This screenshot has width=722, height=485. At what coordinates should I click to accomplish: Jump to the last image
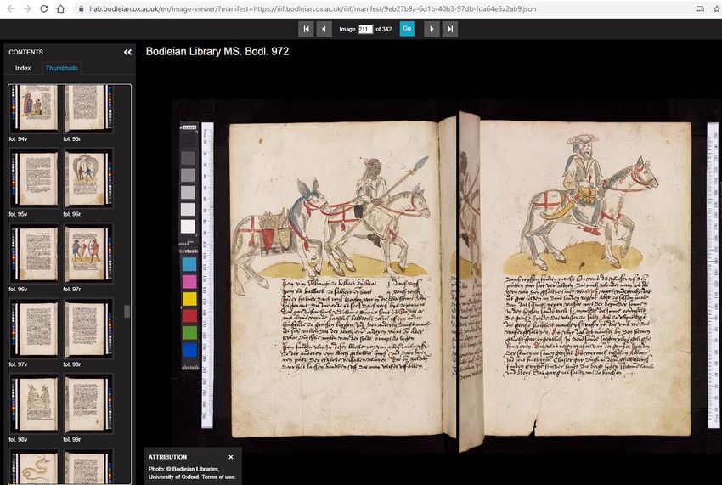coord(450,29)
